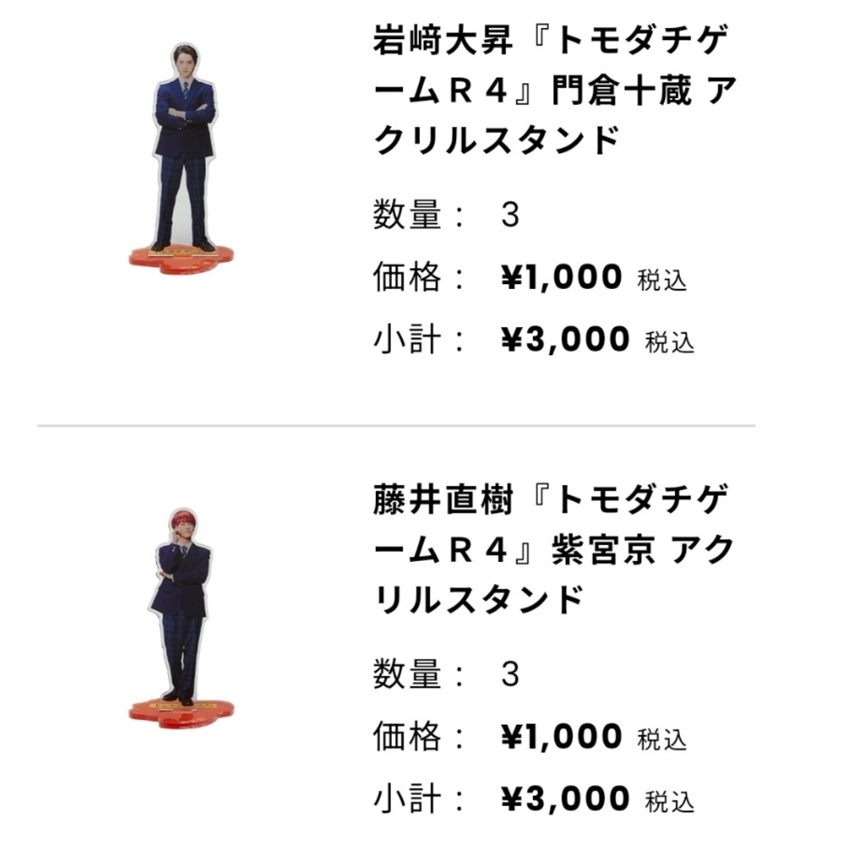The width and height of the screenshot is (862, 862).
Task: Click the 価格 label of the first item
Action: (x=407, y=277)
